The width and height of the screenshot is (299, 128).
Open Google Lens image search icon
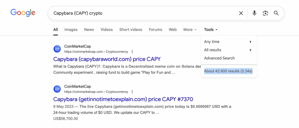click(x=265, y=13)
